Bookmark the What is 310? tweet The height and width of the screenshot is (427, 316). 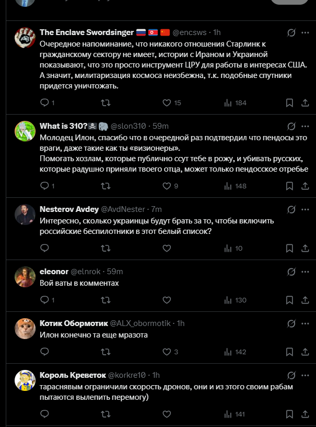click(289, 186)
